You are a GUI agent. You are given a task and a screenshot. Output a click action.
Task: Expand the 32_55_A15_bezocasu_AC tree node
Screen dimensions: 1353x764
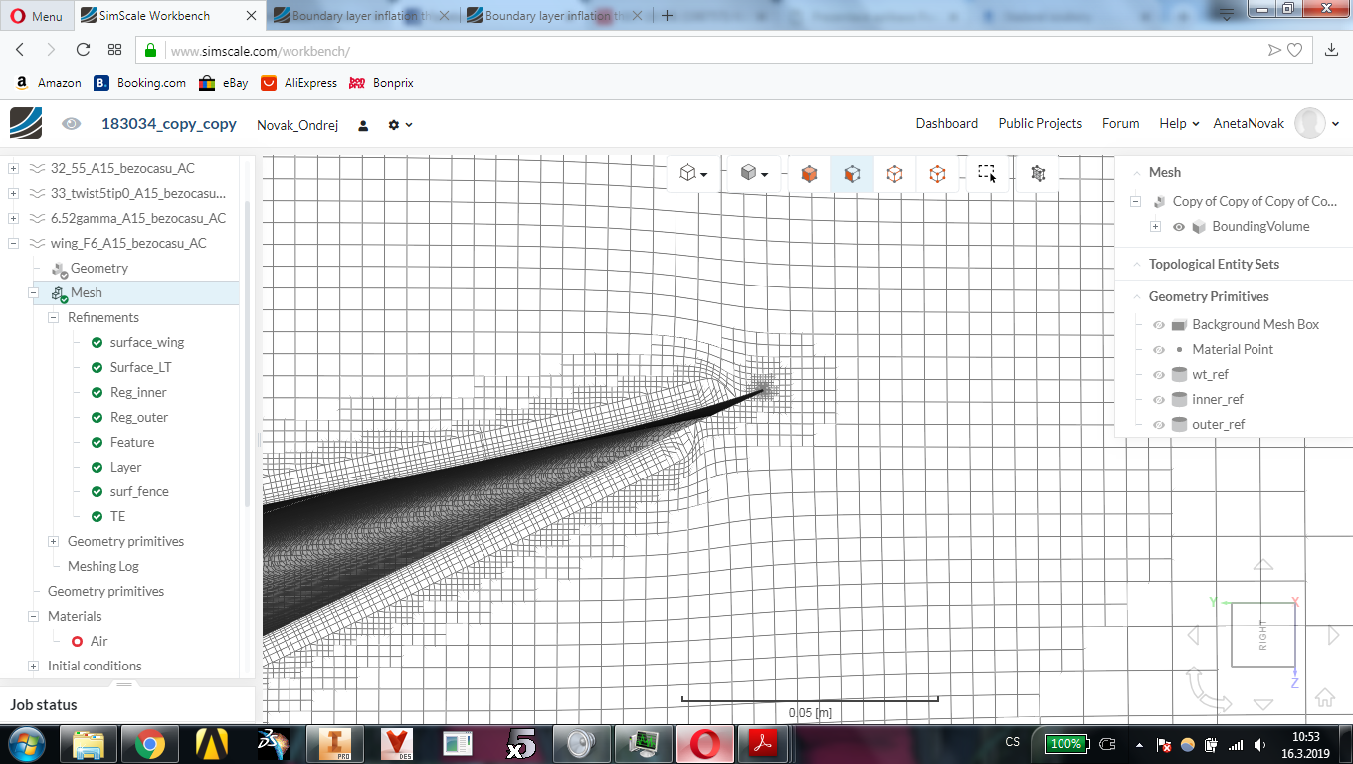point(13,168)
